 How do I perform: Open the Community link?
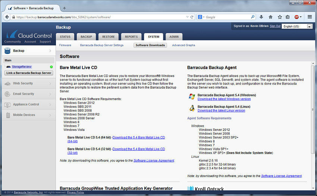pos(13,42)
